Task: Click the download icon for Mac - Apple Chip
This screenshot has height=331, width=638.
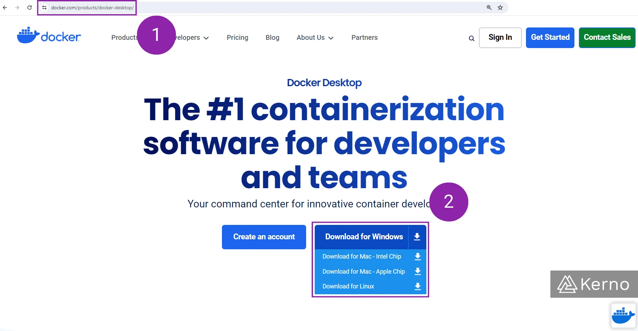Action: pyautogui.click(x=417, y=271)
